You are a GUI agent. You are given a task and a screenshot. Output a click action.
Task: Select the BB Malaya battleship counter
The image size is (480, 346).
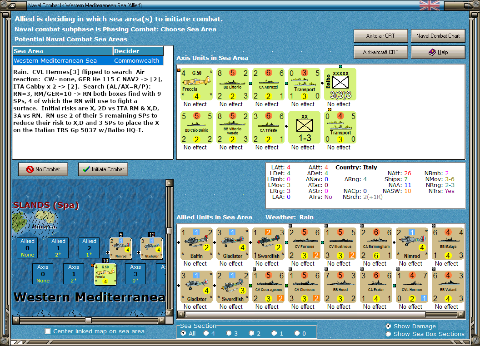coord(448,243)
